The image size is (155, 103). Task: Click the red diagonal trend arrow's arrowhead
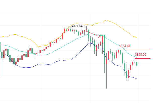[x=100, y=37]
